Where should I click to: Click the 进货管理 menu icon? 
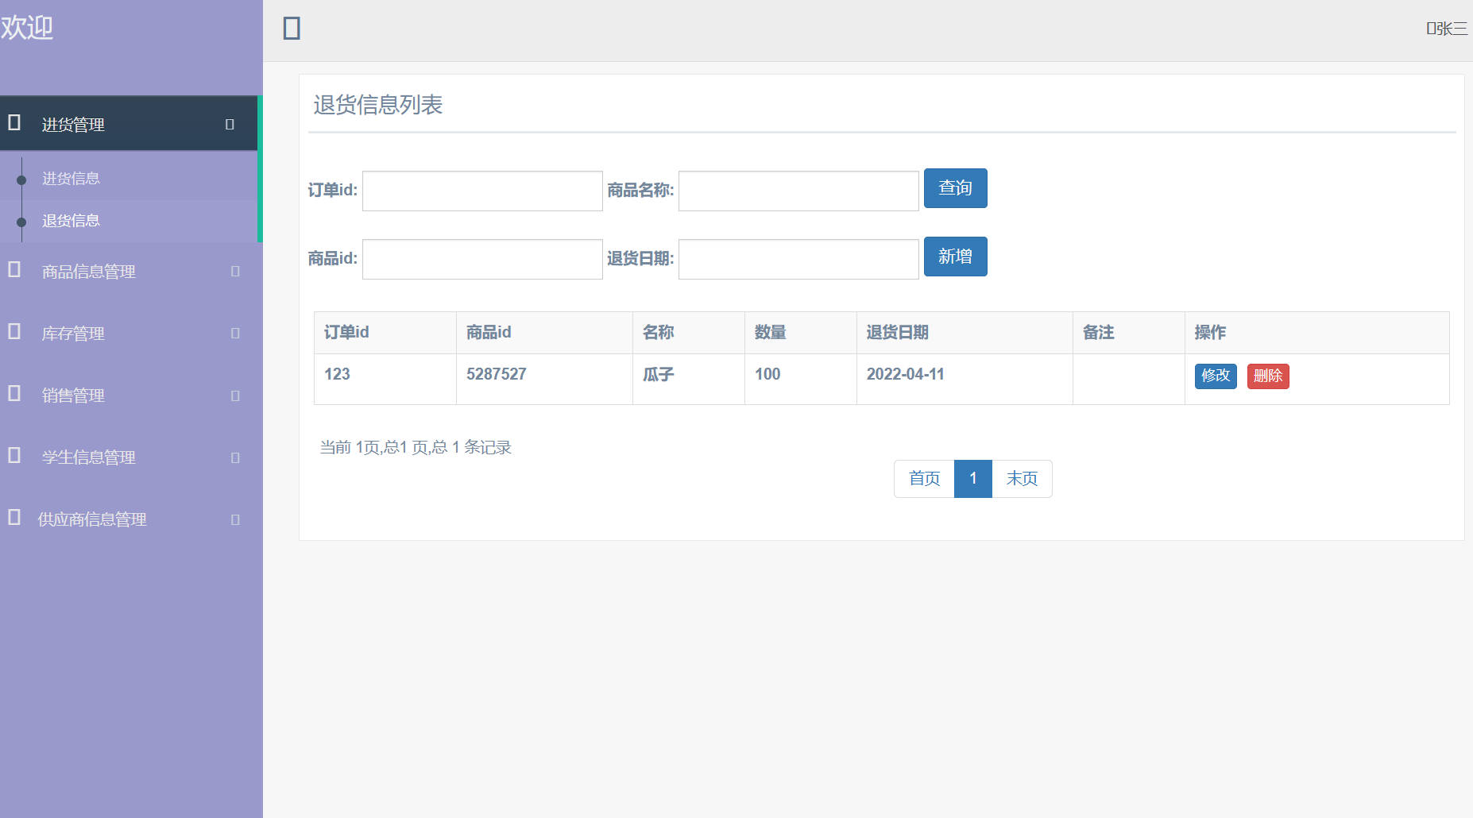12,123
